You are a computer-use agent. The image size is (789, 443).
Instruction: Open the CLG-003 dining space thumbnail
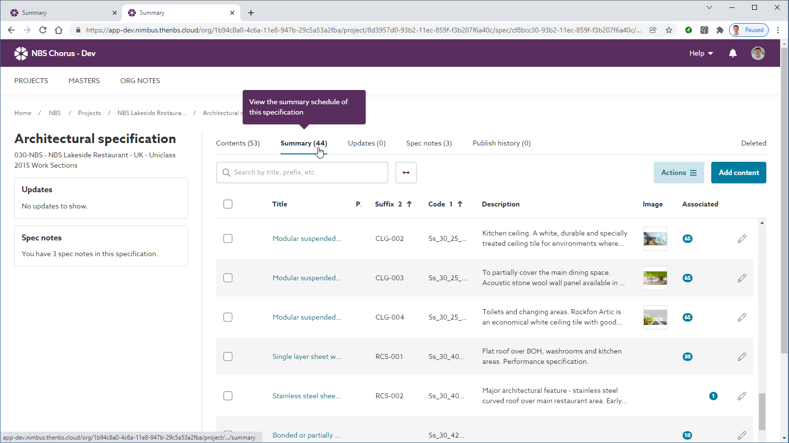click(x=655, y=278)
